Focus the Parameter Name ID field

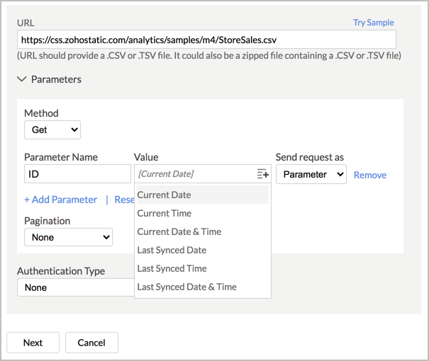(78, 174)
